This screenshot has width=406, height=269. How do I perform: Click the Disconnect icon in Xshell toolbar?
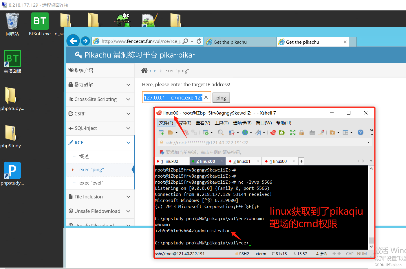click(x=186, y=132)
